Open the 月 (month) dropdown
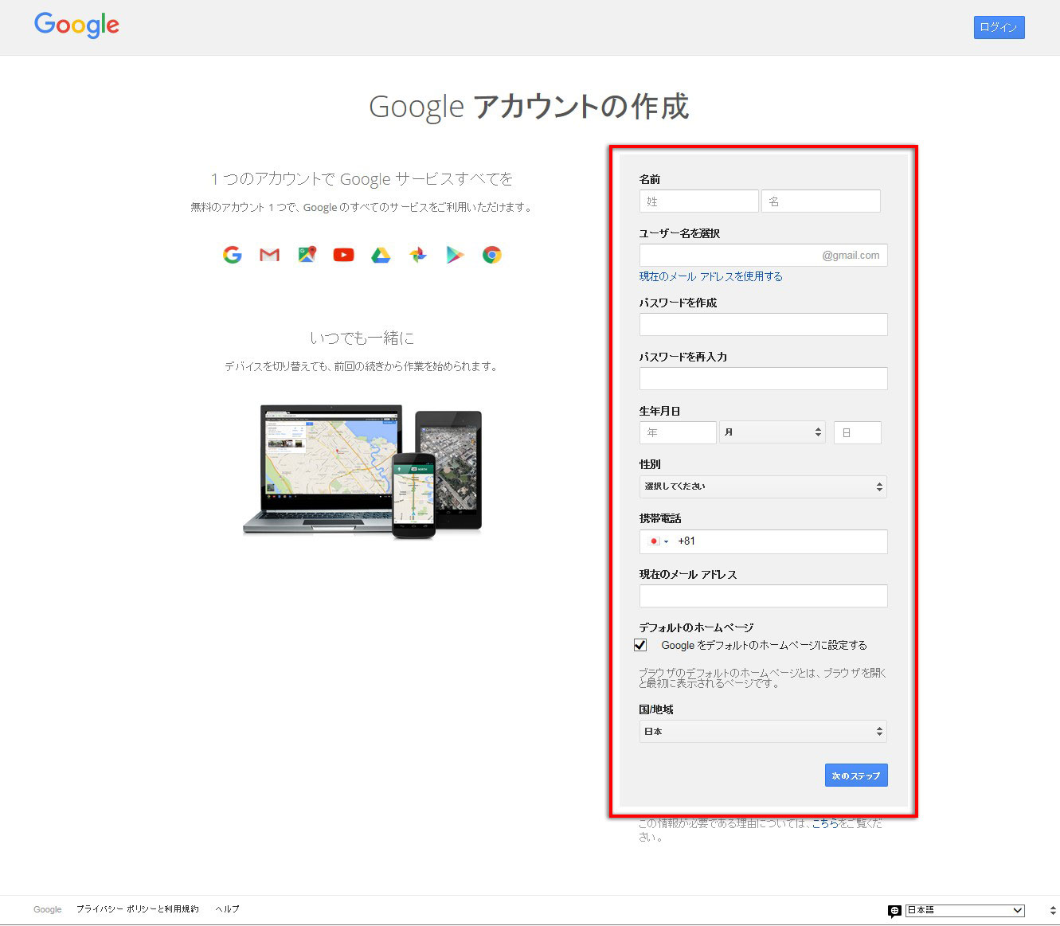This screenshot has width=1060, height=926. tap(772, 432)
